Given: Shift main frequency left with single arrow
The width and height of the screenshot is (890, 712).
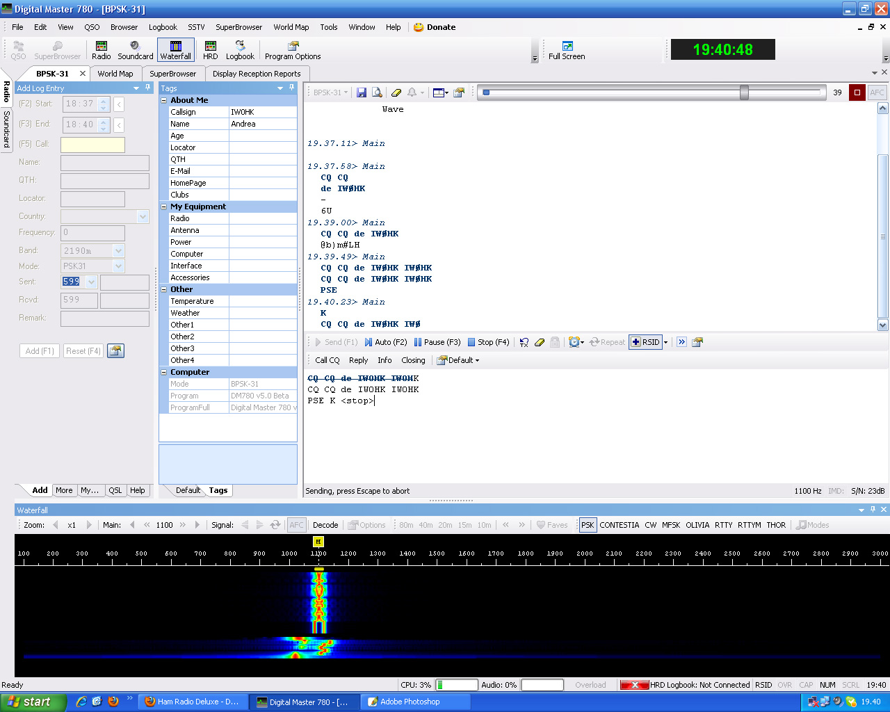Looking at the screenshot, I should pos(132,525).
